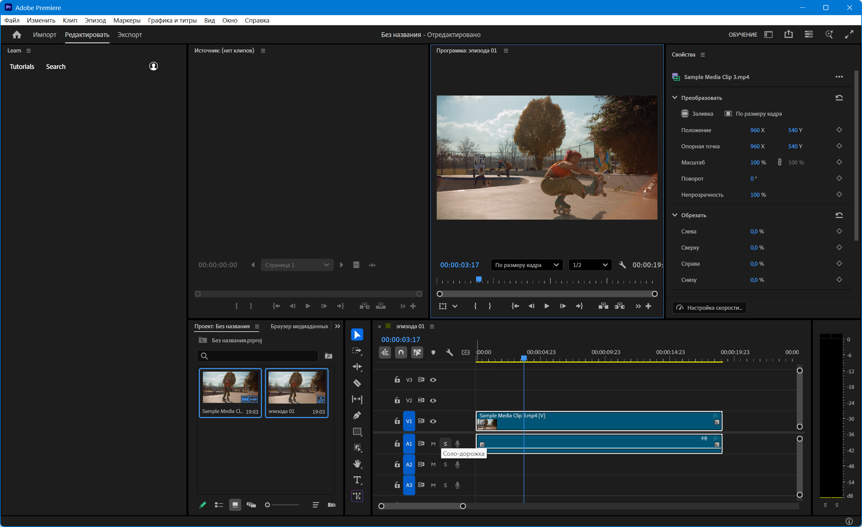Select the Razor tool
Image resolution: width=862 pixels, height=527 pixels.
tap(357, 383)
